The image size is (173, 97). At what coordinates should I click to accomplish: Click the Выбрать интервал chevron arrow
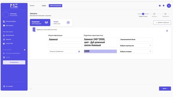click(150, 51)
